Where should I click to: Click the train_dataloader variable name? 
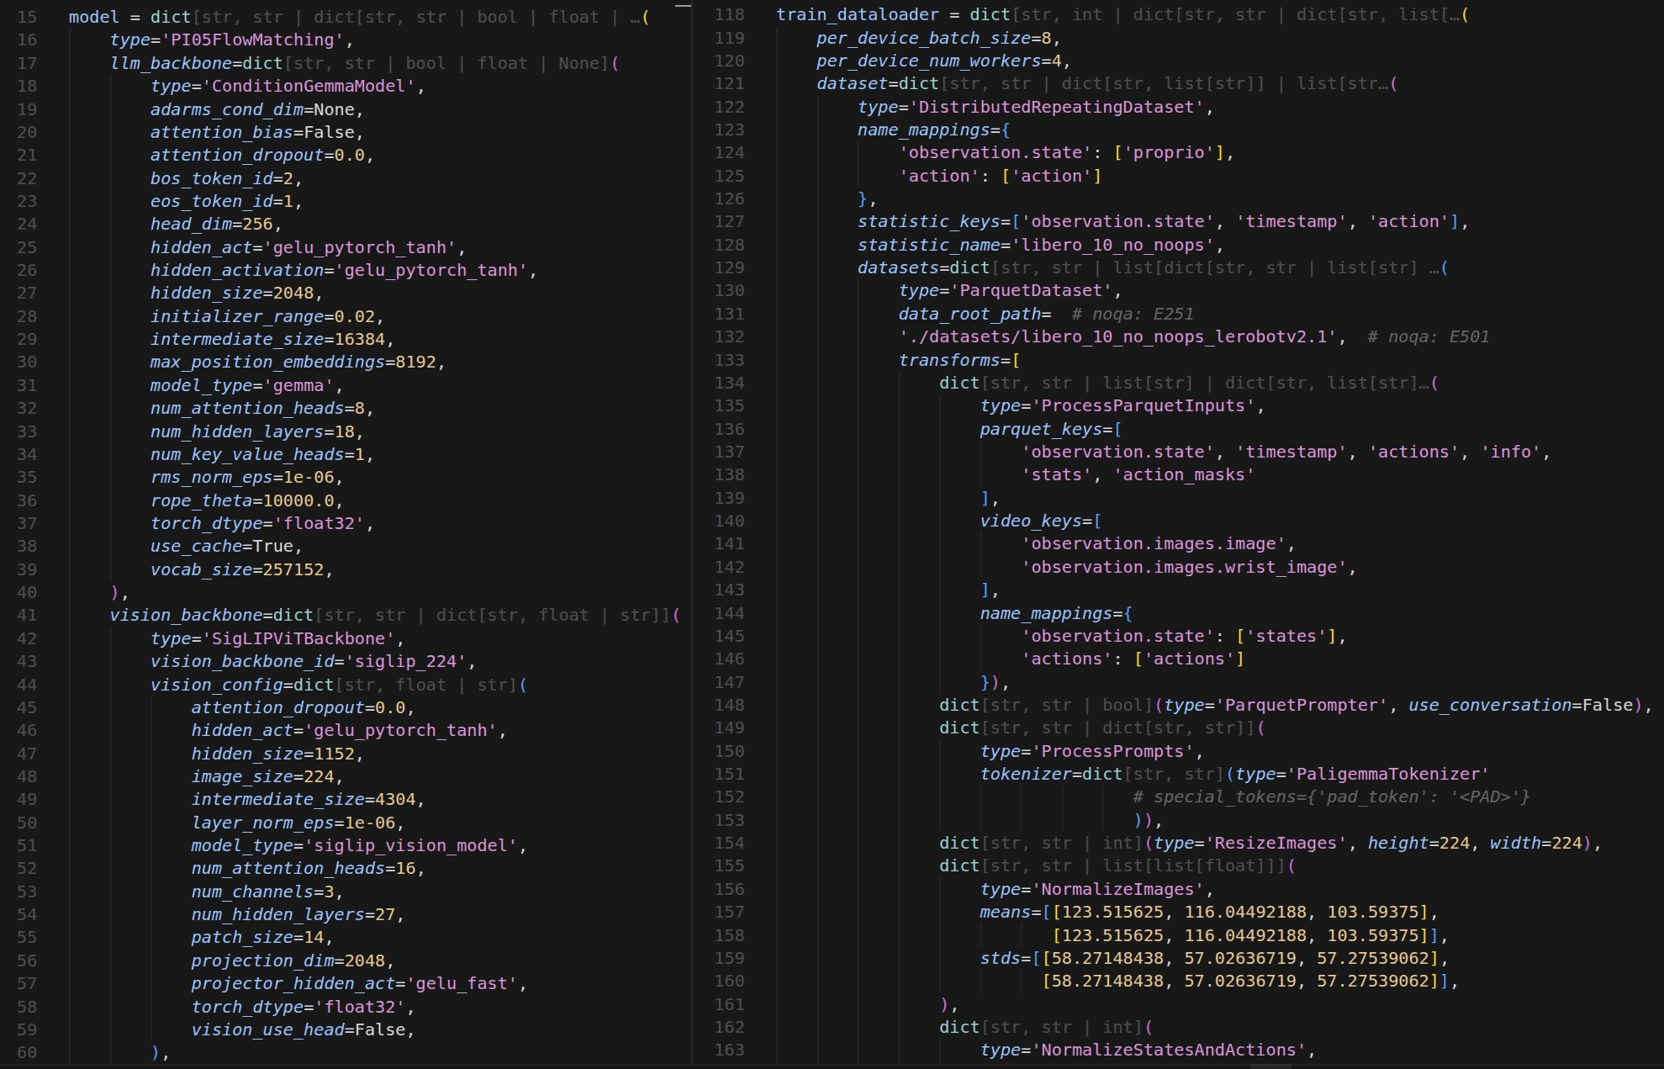coord(857,14)
